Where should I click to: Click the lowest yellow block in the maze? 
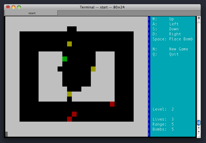69,94
